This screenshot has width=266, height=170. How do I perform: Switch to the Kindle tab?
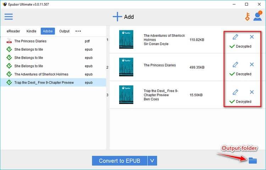[31, 31]
